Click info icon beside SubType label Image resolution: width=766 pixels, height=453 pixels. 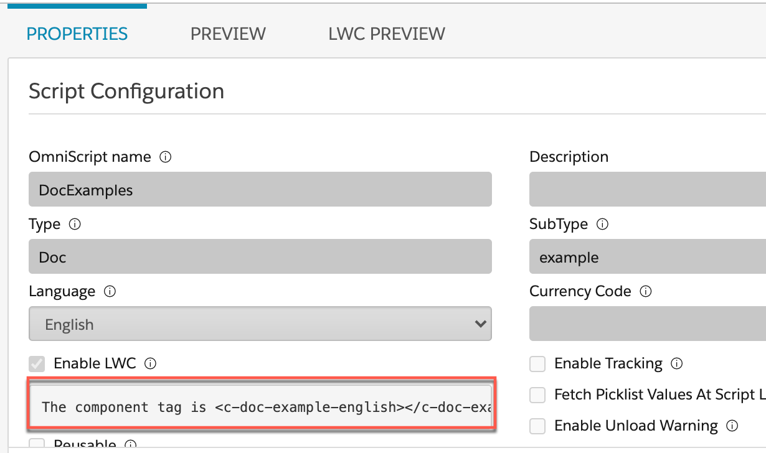pyautogui.click(x=602, y=225)
